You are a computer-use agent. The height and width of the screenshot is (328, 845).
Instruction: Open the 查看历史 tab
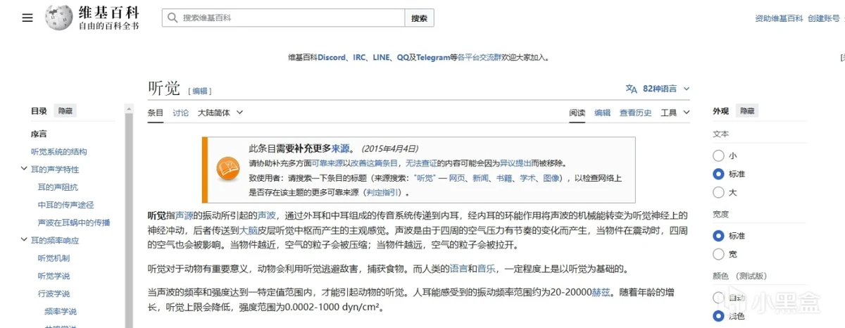(x=635, y=113)
